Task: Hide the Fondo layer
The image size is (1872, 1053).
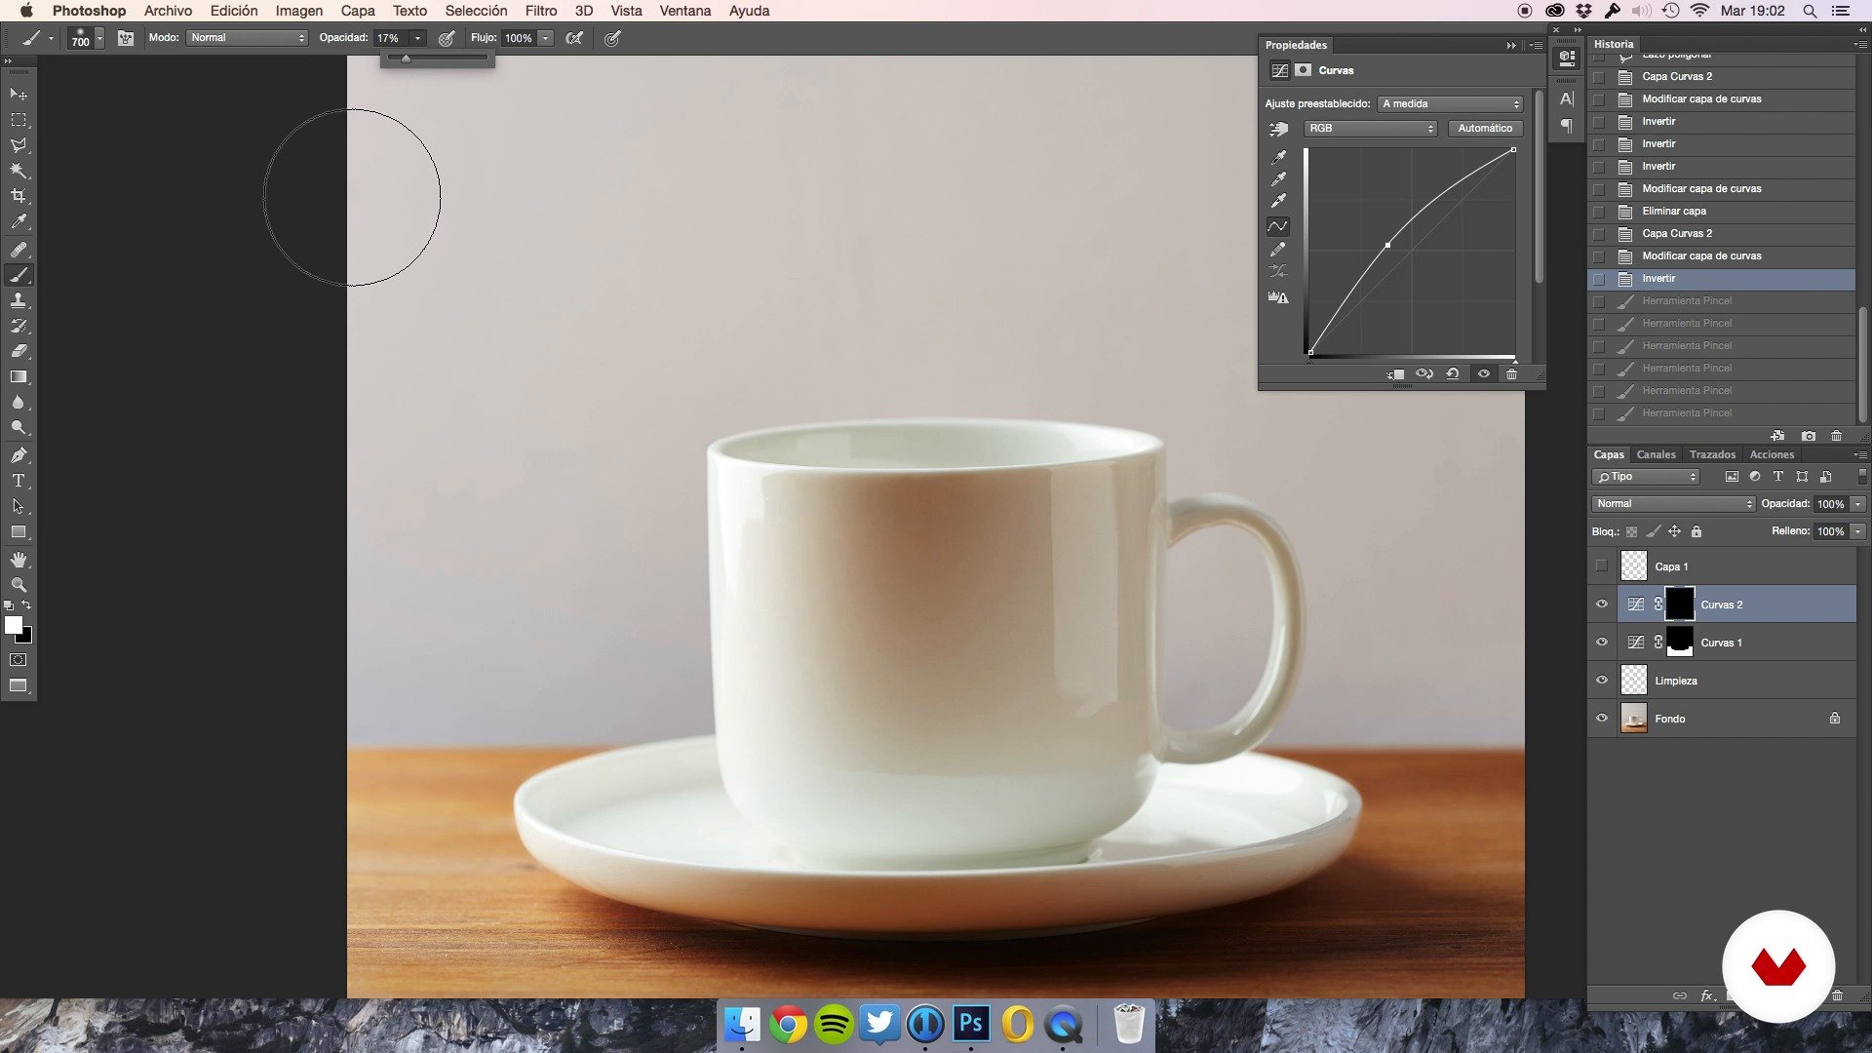Action: click(x=1601, y=719)
